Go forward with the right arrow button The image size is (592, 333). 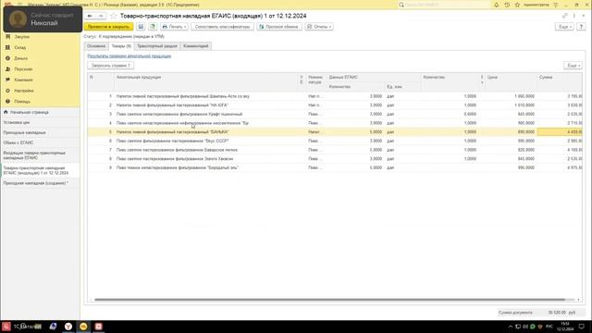point(101,16)
